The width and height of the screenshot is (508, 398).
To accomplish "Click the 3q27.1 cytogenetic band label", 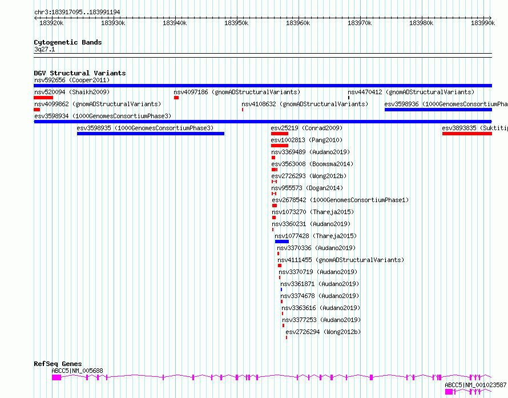I will [45, 49].
